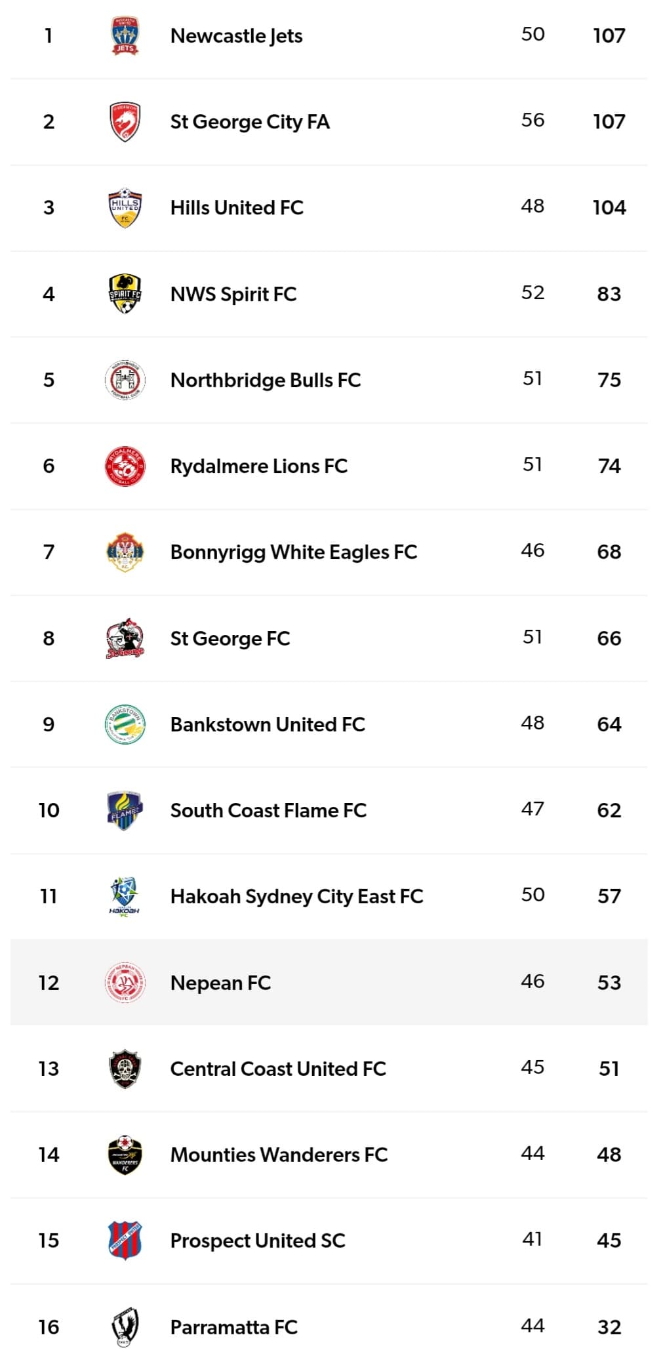Open the Nepean FC team link

[220, 983]
